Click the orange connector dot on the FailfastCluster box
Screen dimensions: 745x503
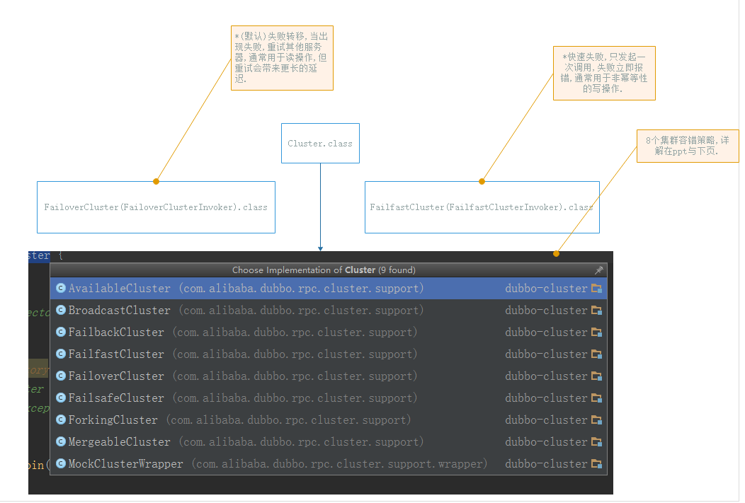482,182
